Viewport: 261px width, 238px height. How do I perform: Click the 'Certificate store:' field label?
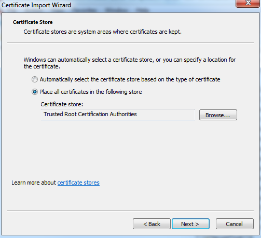62,104
